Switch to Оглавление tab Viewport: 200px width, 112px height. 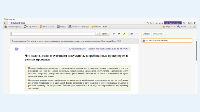point(157,34)
